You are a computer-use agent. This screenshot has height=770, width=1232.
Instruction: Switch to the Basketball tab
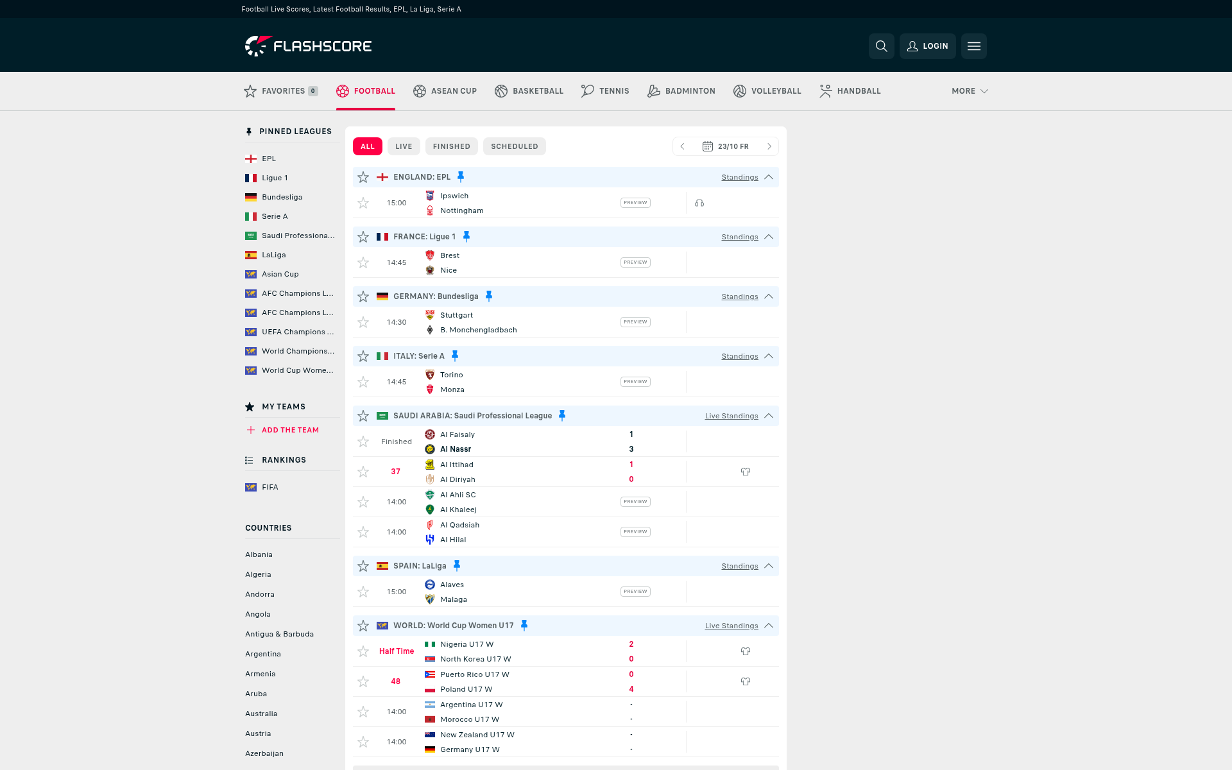529,91
